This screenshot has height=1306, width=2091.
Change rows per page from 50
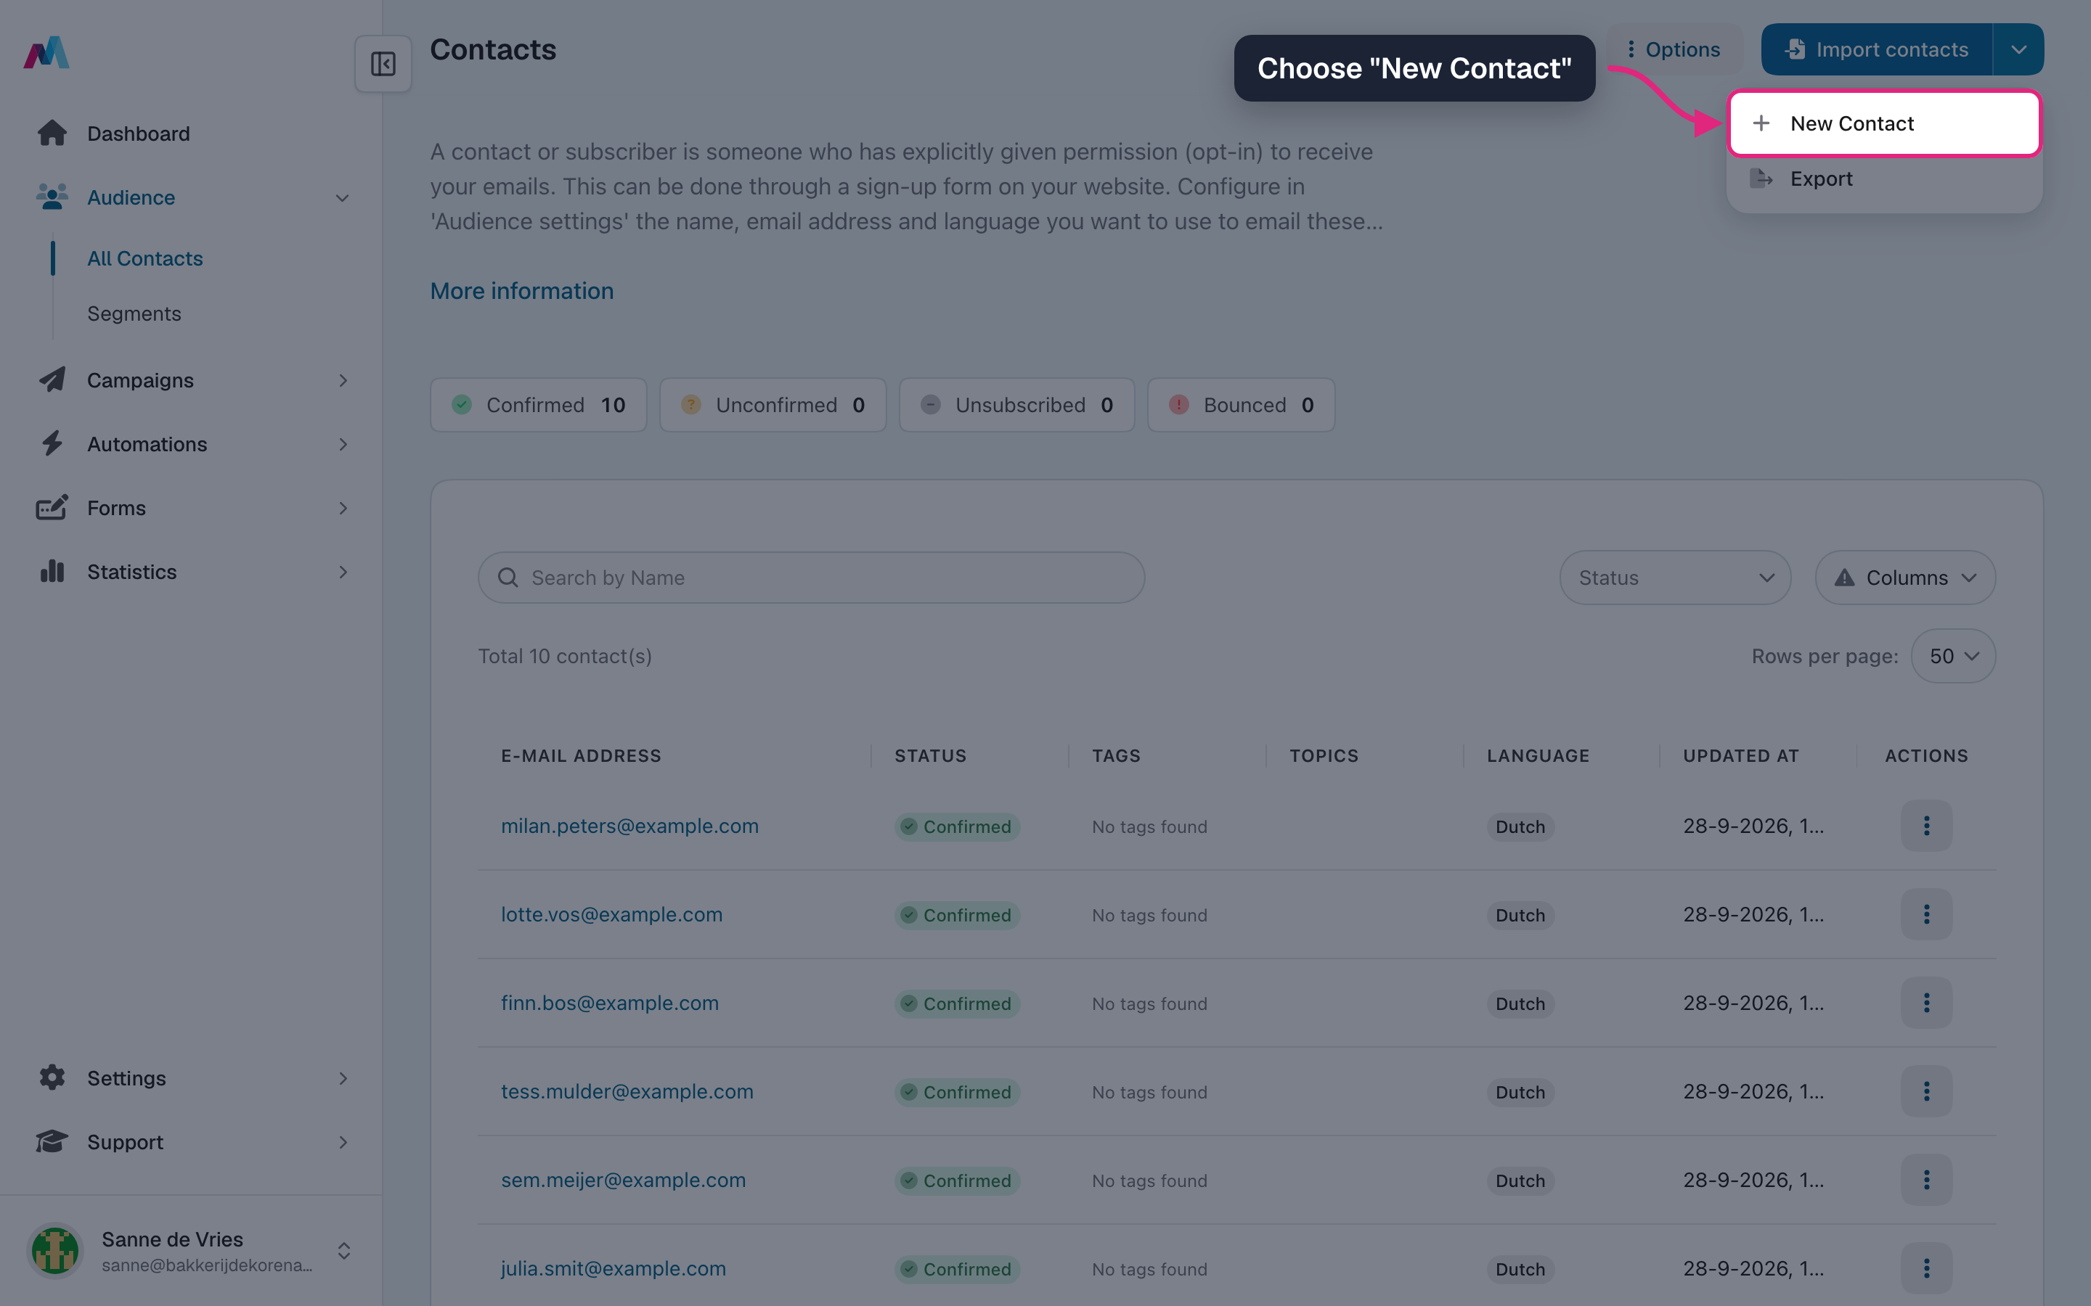[1953, 657]
